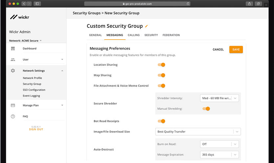
Task: Go forward with browser forward arrow
Action: pos(29,4)
